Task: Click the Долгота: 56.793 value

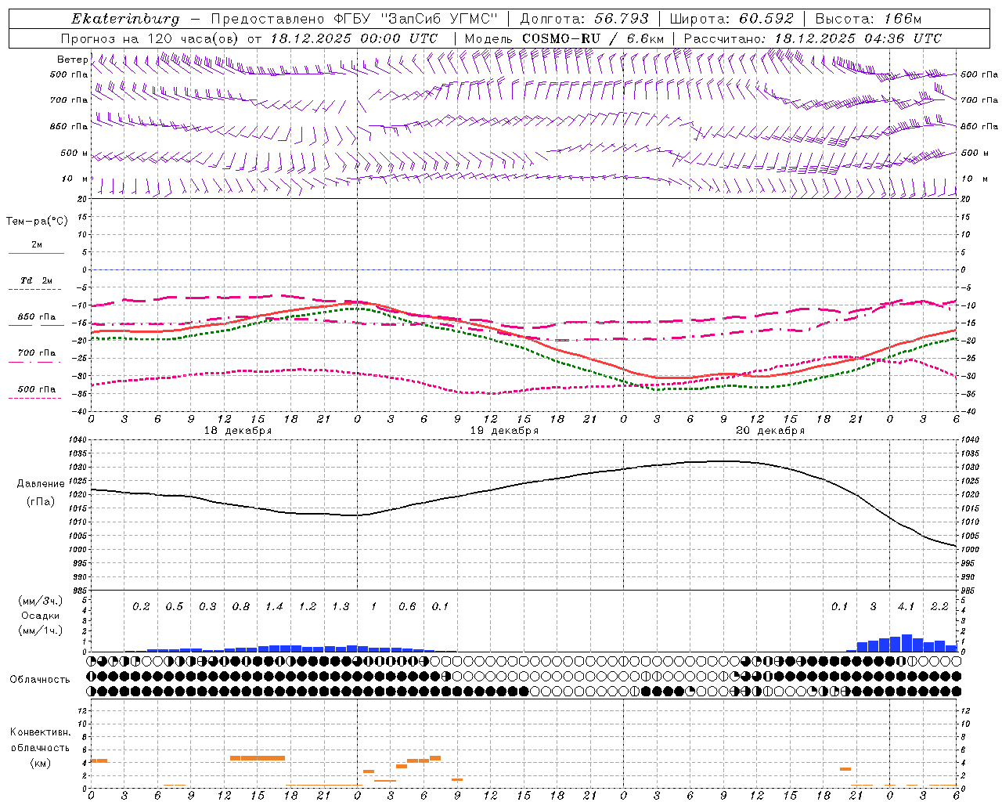Action: pyautogui.click(x=584, y=19)
